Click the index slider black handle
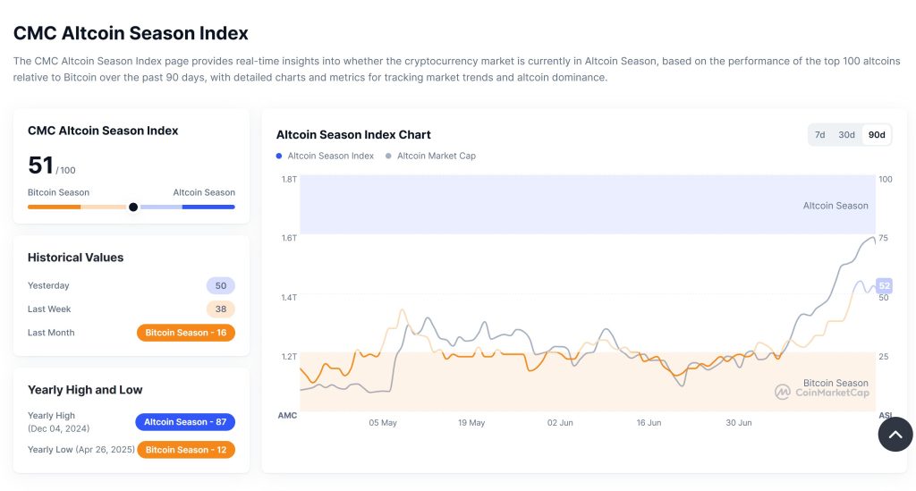This screenshot has width=916, height=491. tap(133, 207)
